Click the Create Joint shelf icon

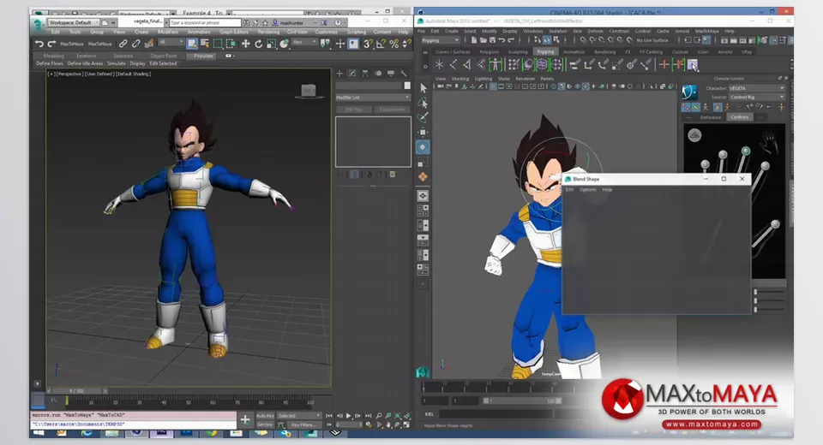click(453, 64)
